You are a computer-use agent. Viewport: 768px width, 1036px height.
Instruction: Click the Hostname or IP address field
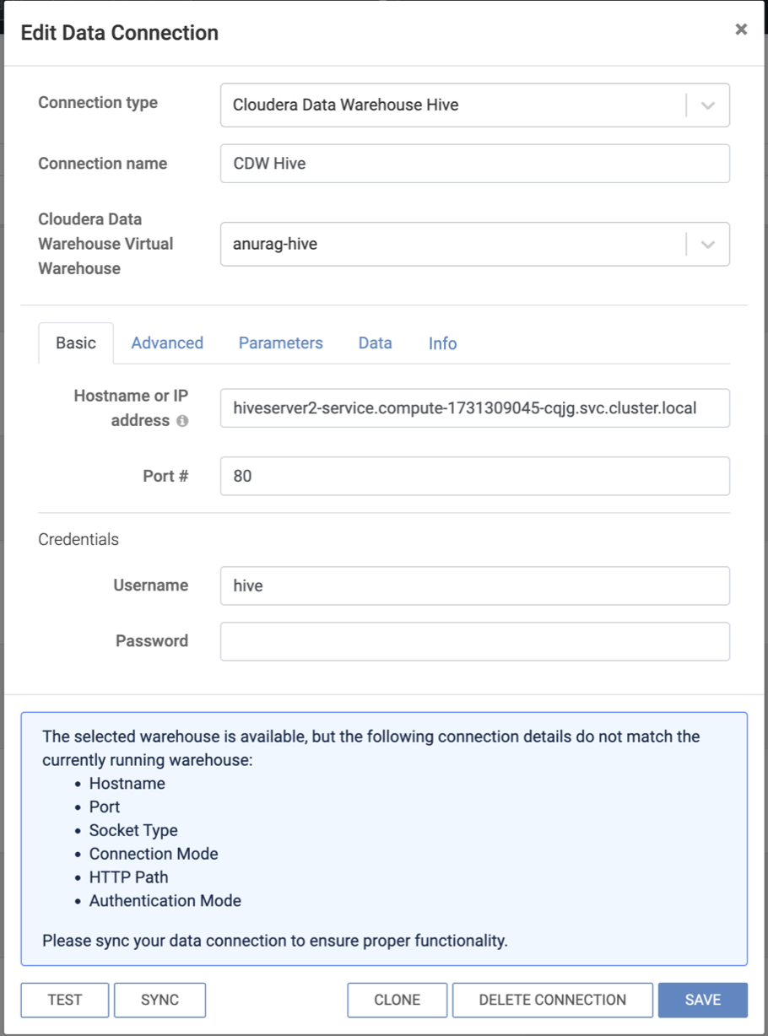(474, 408)
